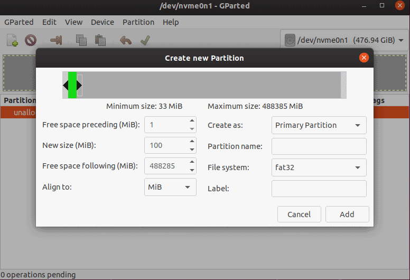Increase New size value
This screenshot has width=410, height=280.
click(192, 141)
